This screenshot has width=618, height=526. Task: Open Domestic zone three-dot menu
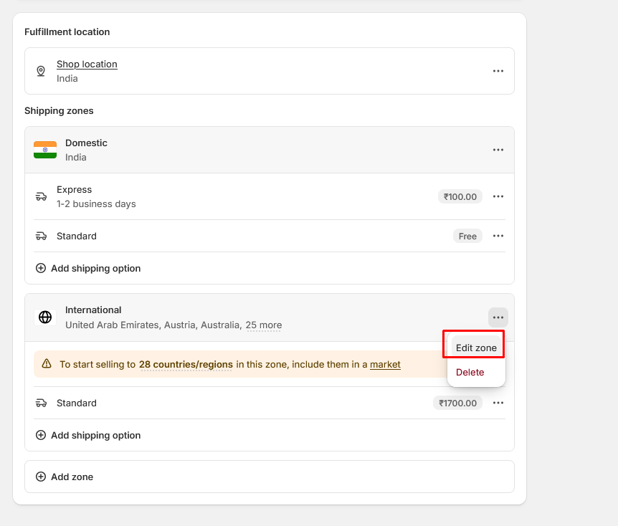coord(498,150)
